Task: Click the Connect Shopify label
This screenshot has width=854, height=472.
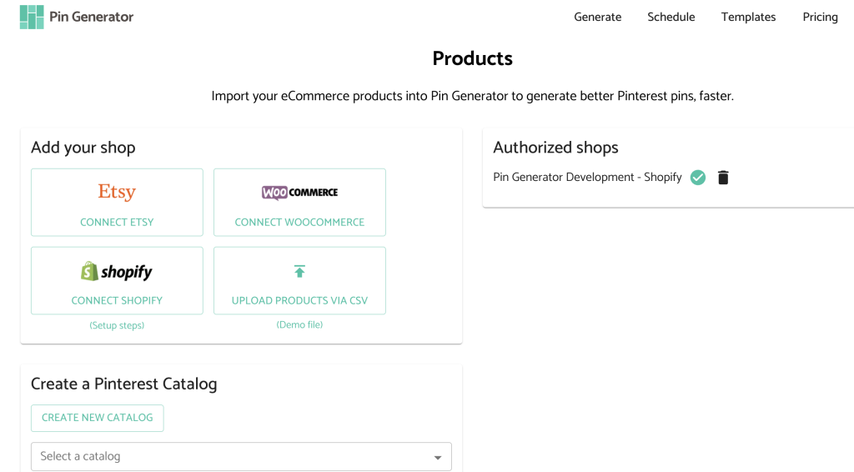Action: [117, 300]
